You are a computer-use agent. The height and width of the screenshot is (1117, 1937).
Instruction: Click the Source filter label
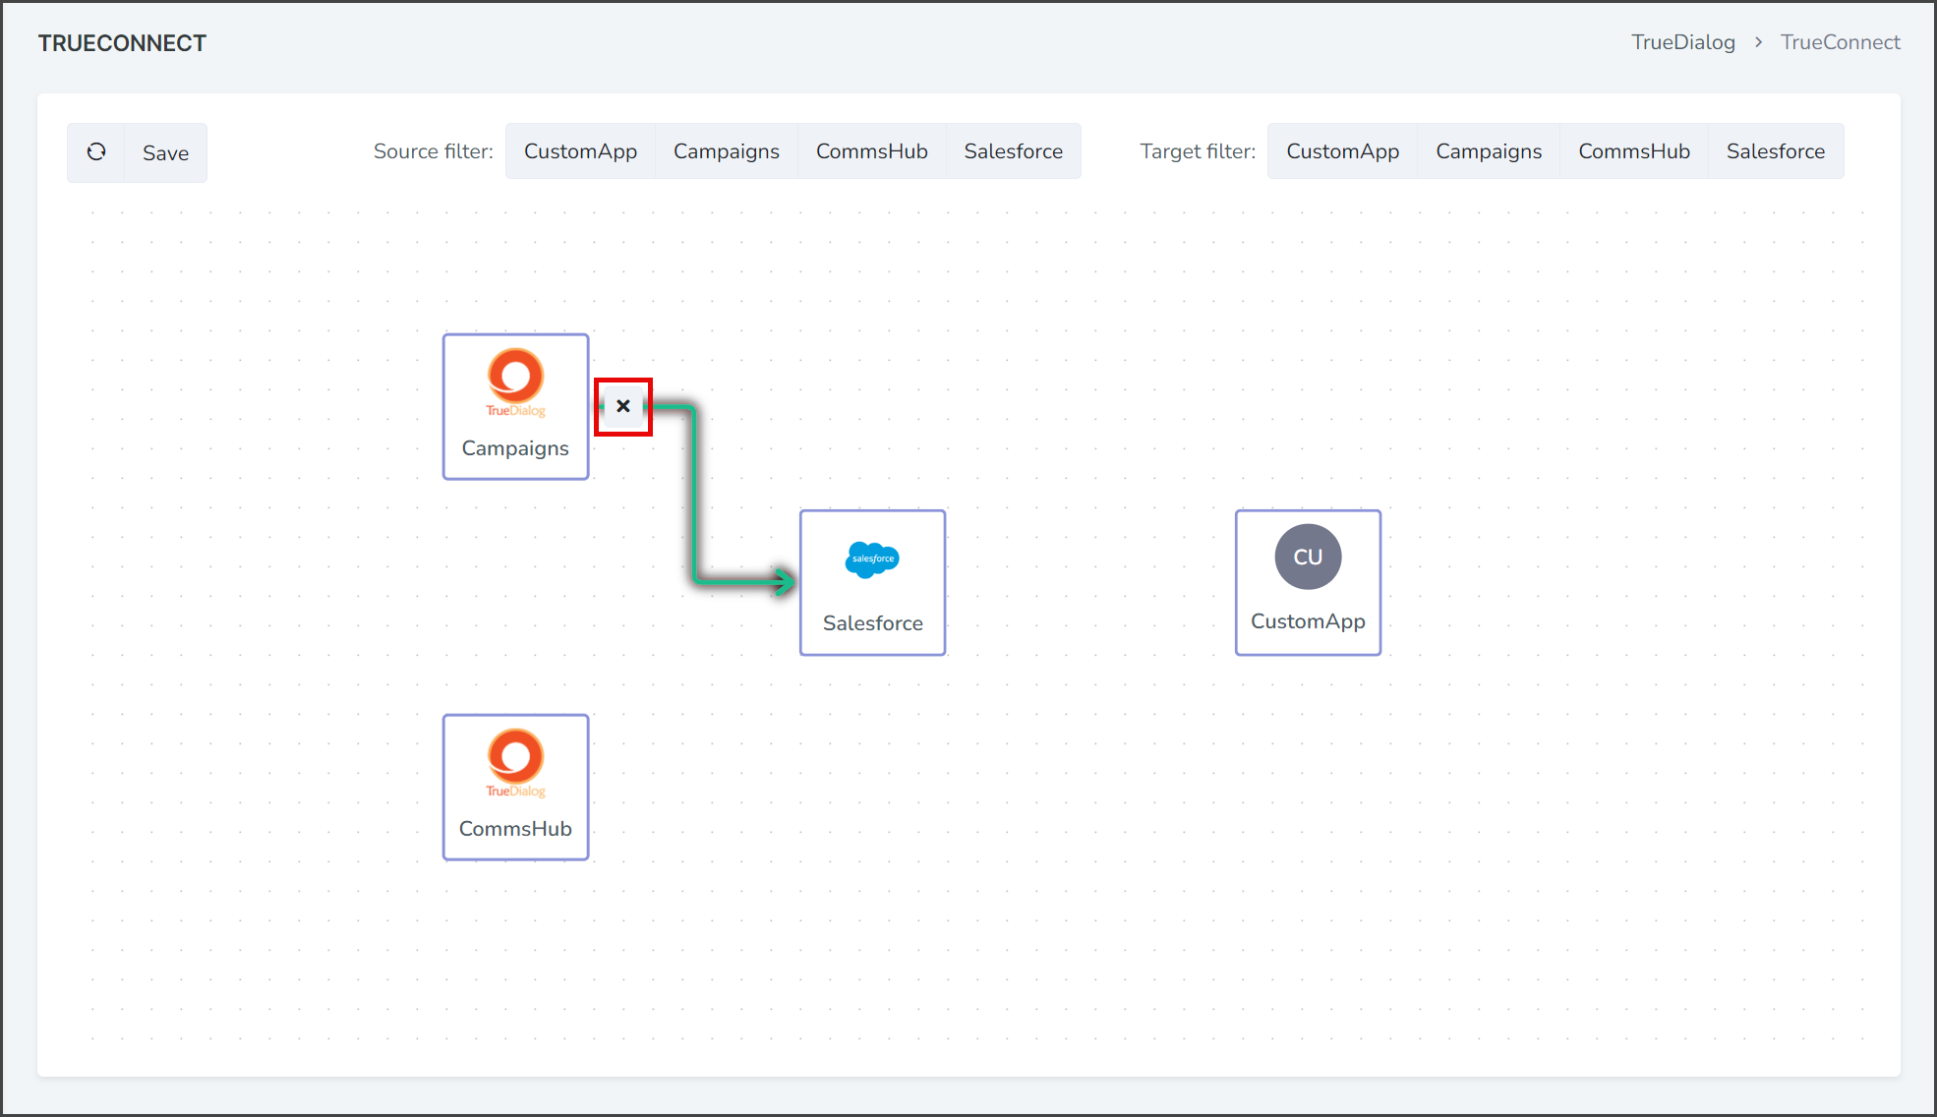point(434,151)
